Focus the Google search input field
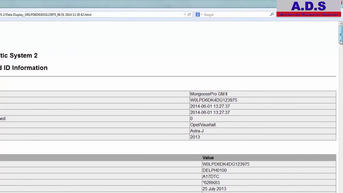Image resolution: width=343 pixels, height=193 pixels. (x=236, y=15)
